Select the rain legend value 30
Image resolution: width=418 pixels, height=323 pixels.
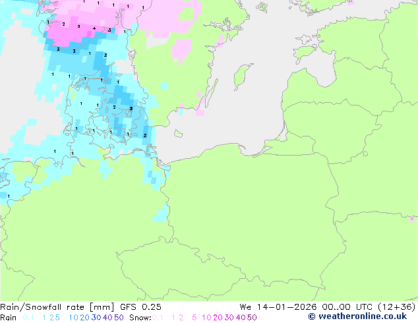tap(96, 318)
